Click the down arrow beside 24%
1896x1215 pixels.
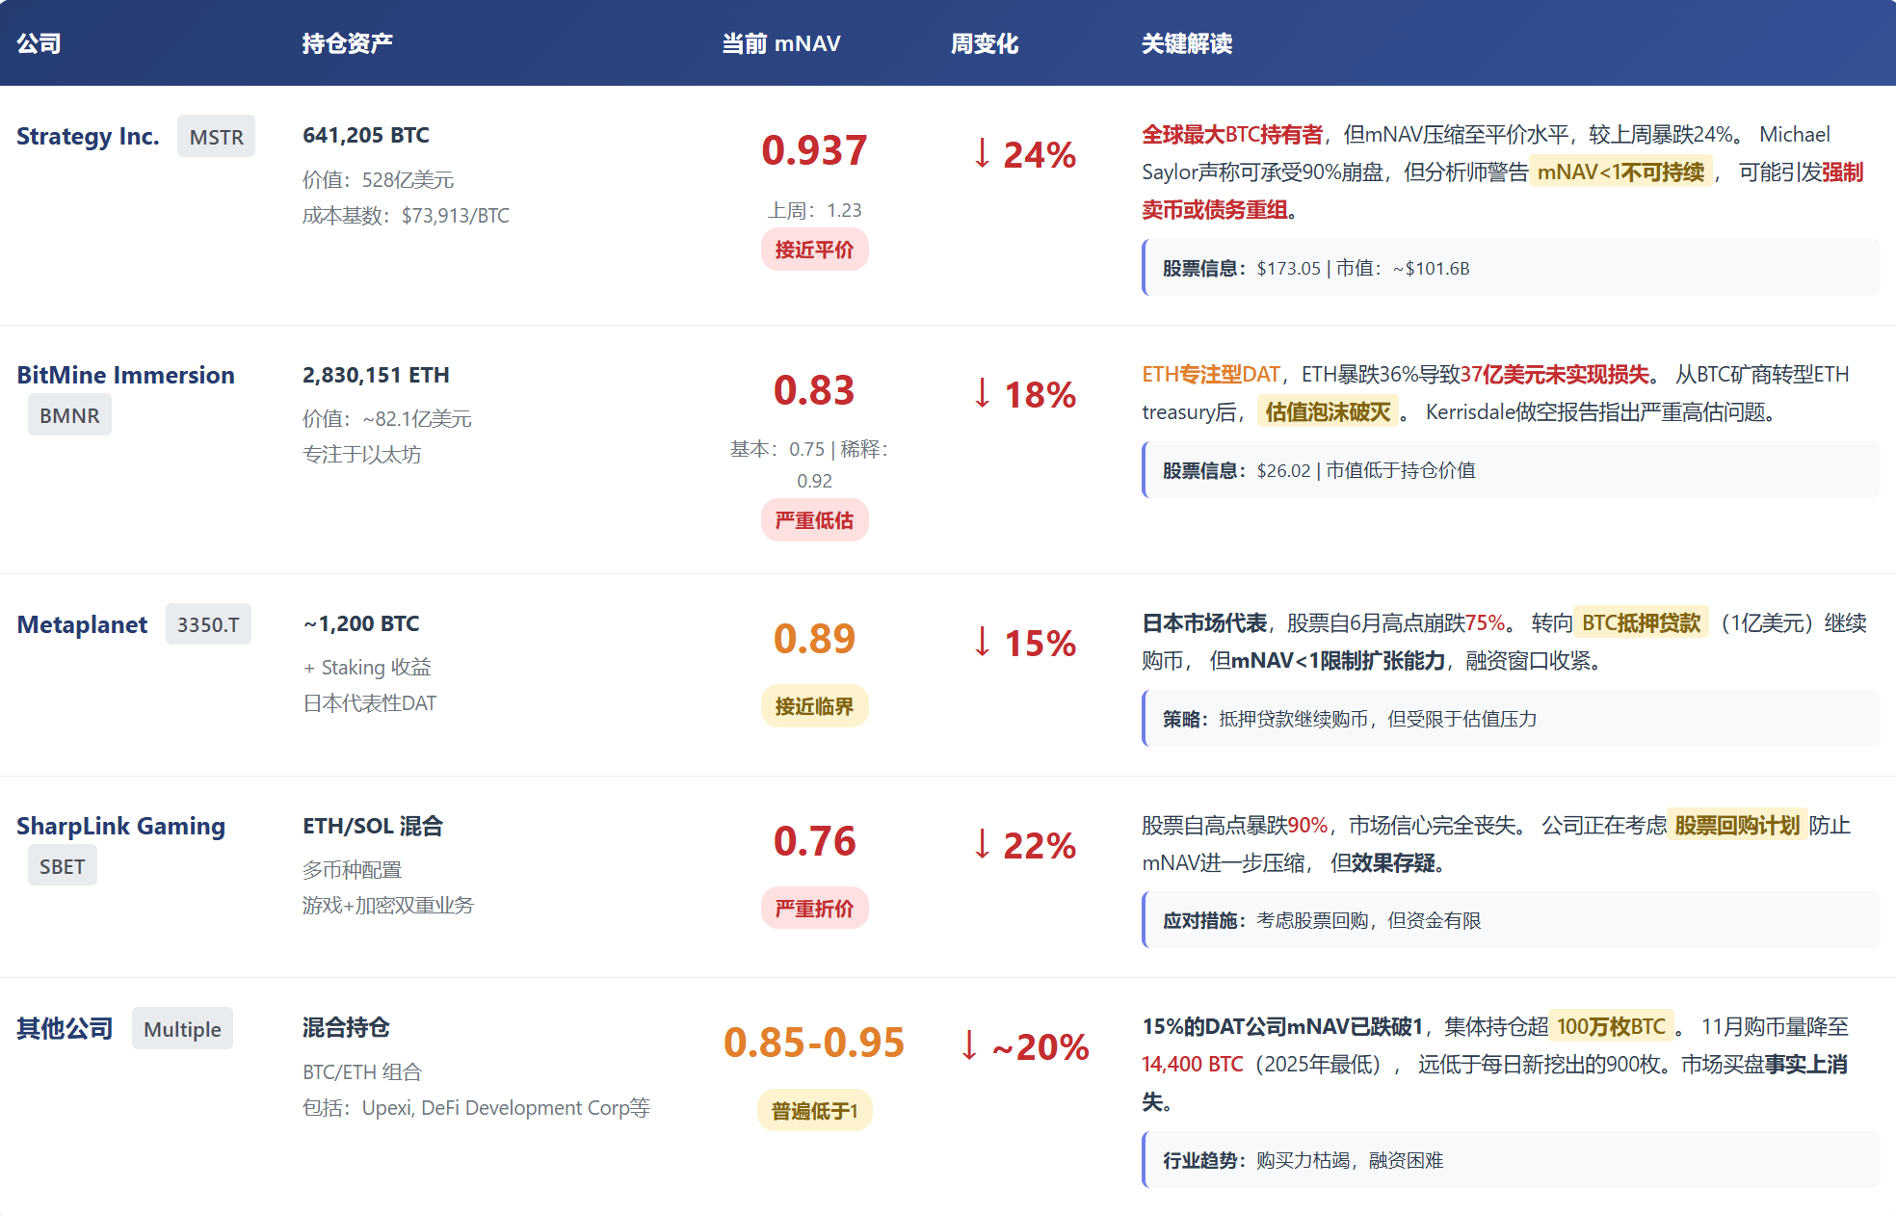pos(982,153)
